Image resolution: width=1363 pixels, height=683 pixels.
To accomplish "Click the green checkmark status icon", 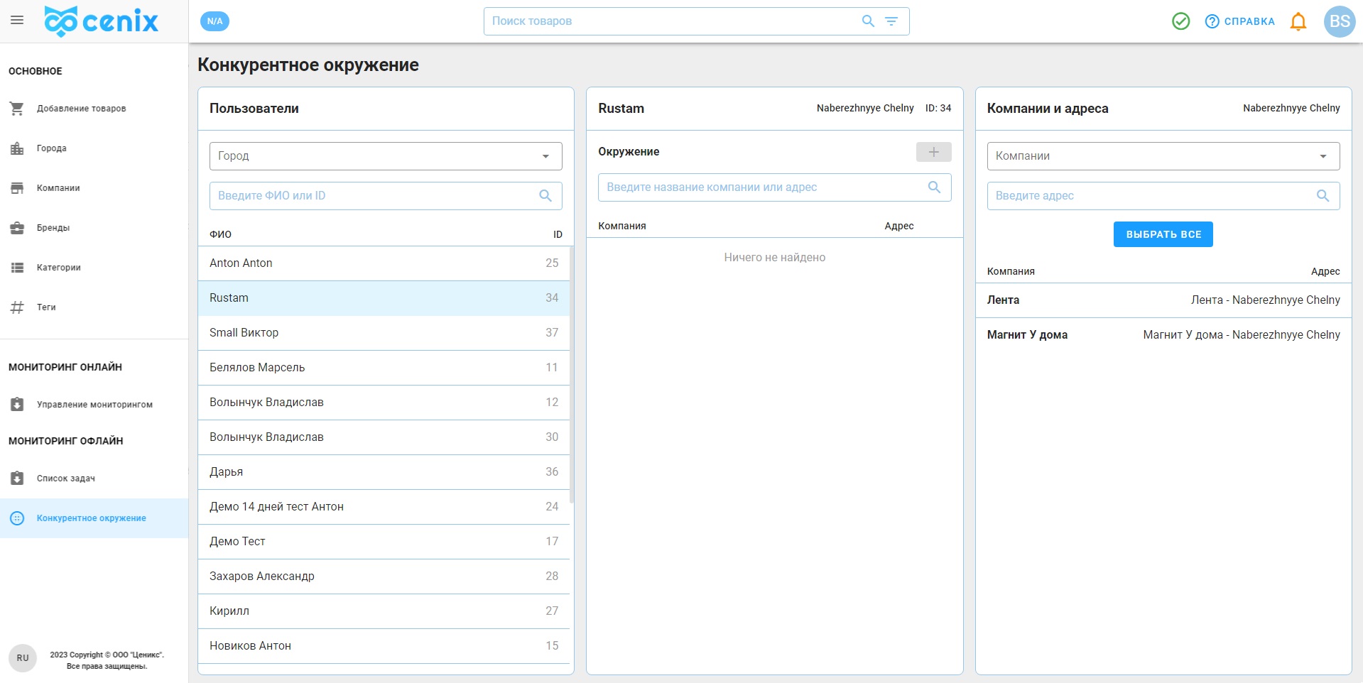I will (1180, 21).
